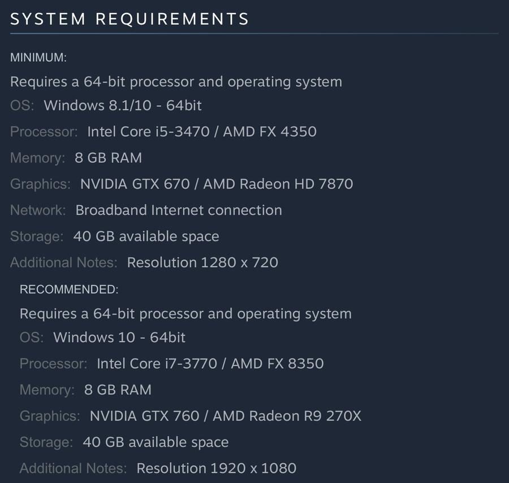Image resolution: width=509 pixels, height=483 pixels.
Task: Click the AMD FX 4350 text
Action: click(270, 132)
